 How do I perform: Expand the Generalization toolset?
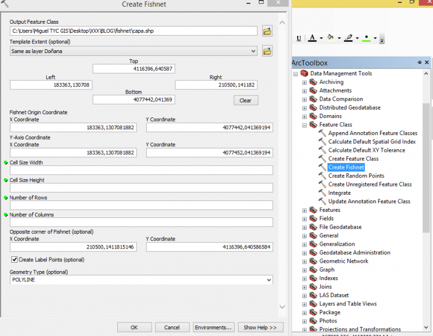tap(304, 245)
